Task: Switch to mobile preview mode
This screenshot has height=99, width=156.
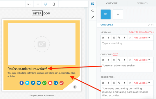Action: pyautogui.click(x=54, y=4)
